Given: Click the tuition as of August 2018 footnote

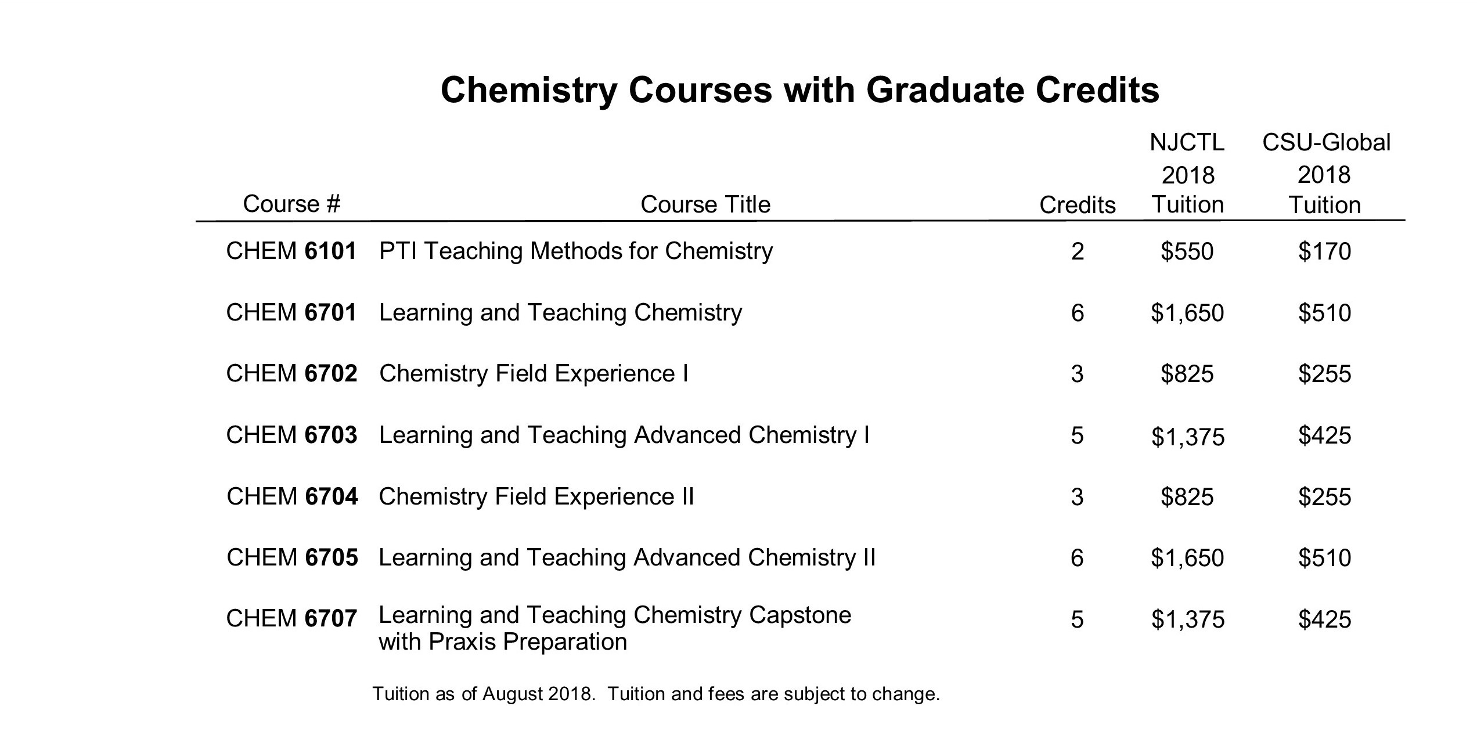Looking at the screenshot, I should (x=656, y=694).
